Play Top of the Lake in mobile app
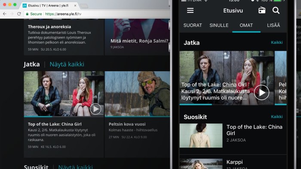301x169 pixels. point(261,93)
